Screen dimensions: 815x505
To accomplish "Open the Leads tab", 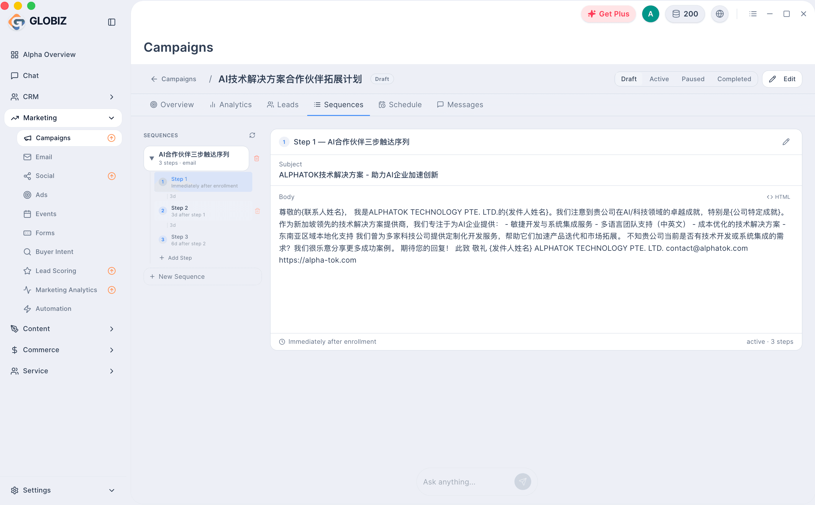I will pyautogui.click(x=283, y=105).
